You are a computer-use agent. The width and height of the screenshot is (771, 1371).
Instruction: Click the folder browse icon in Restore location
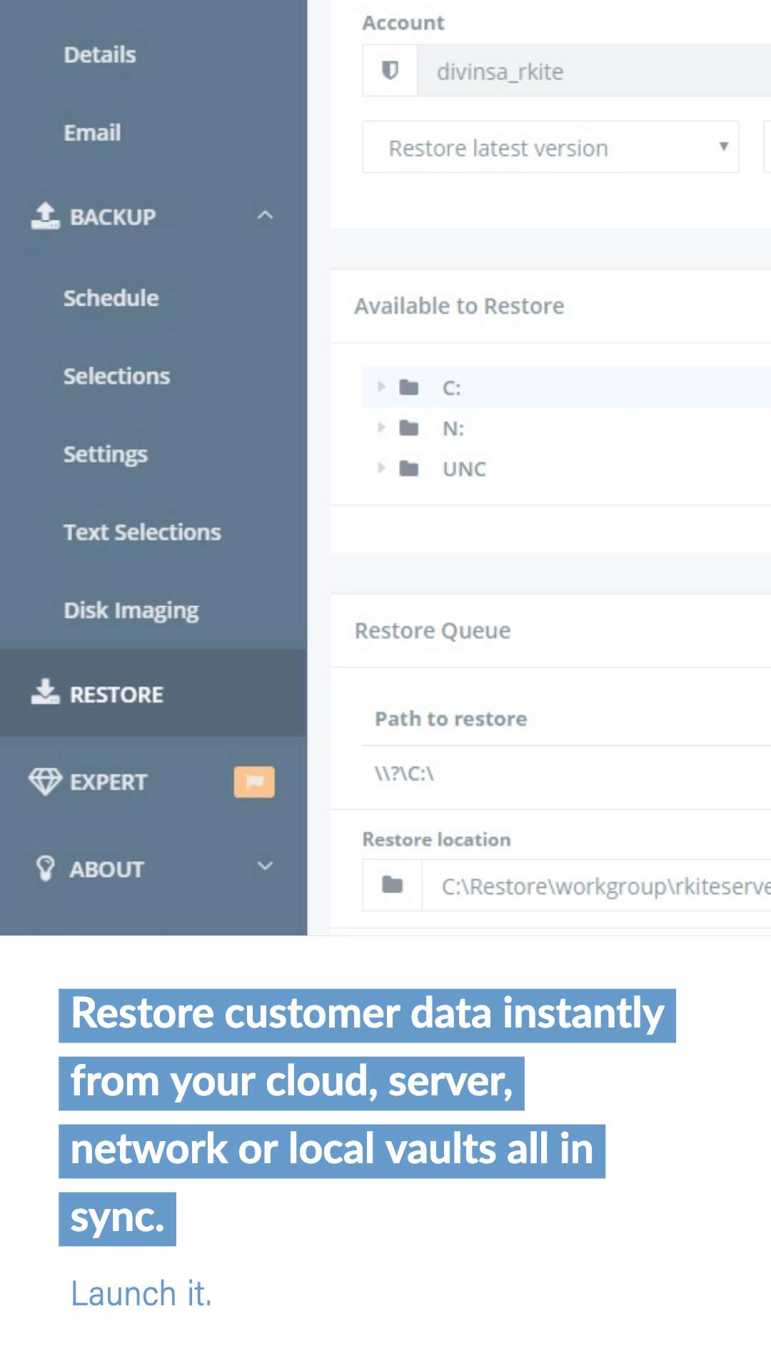(x=390, y=885)
